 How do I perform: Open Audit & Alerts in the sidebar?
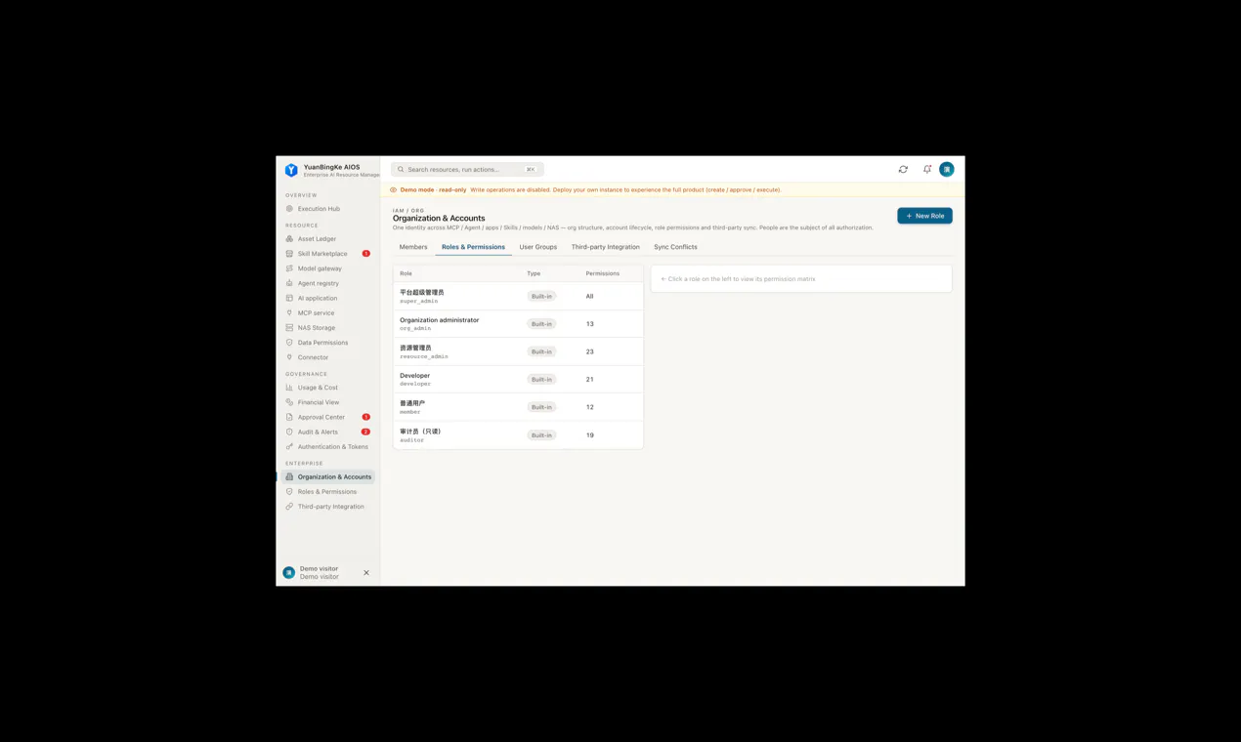(x=328, y=432)
